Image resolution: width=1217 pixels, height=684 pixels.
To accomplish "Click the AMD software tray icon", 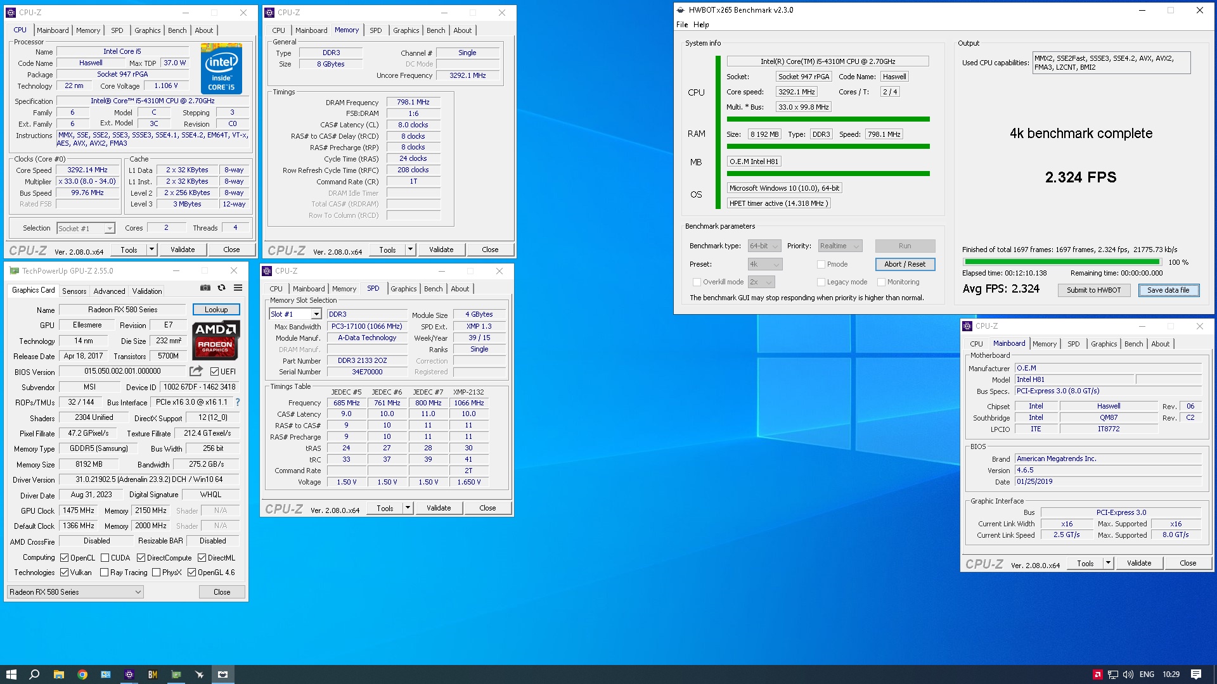I will pyautogui.click(x=1097, y=674).
